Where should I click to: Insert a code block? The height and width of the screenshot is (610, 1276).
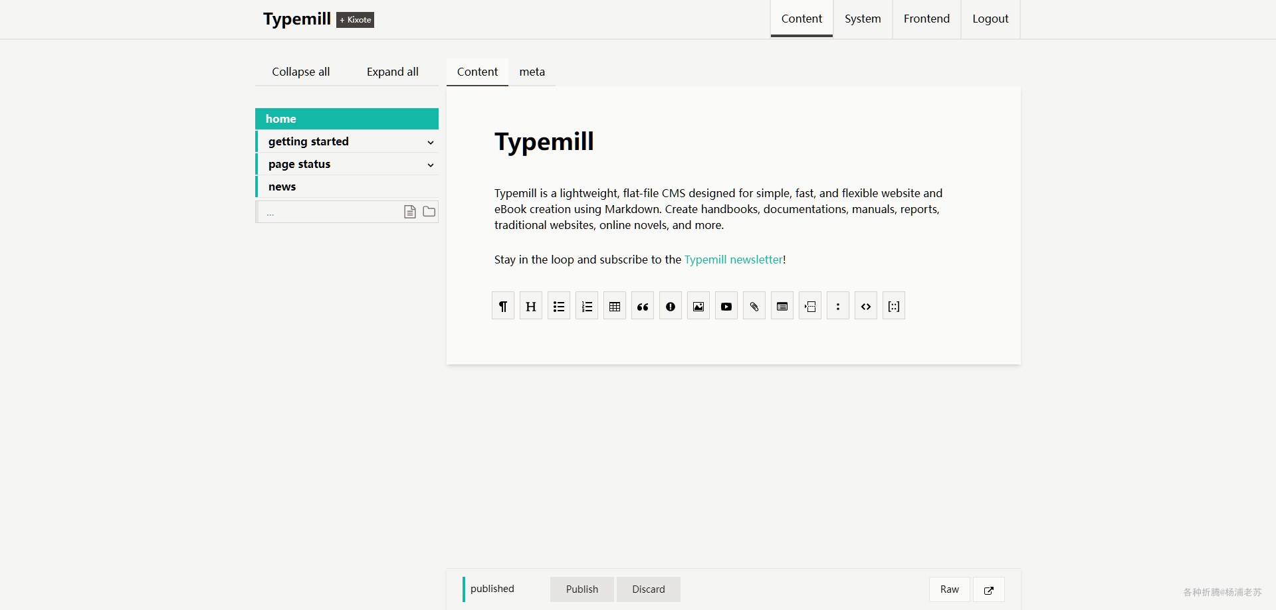point(866,306)
